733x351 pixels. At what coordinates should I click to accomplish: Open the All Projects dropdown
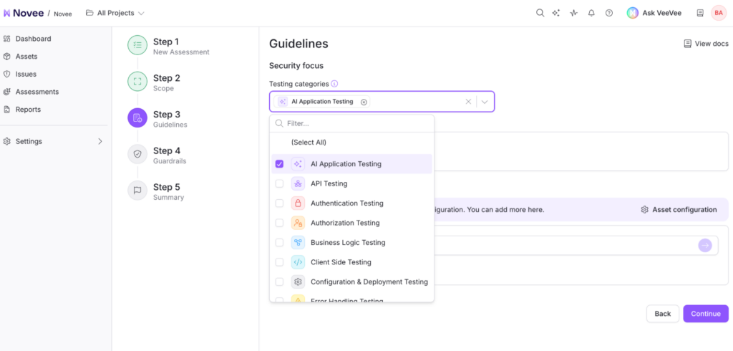115,13
